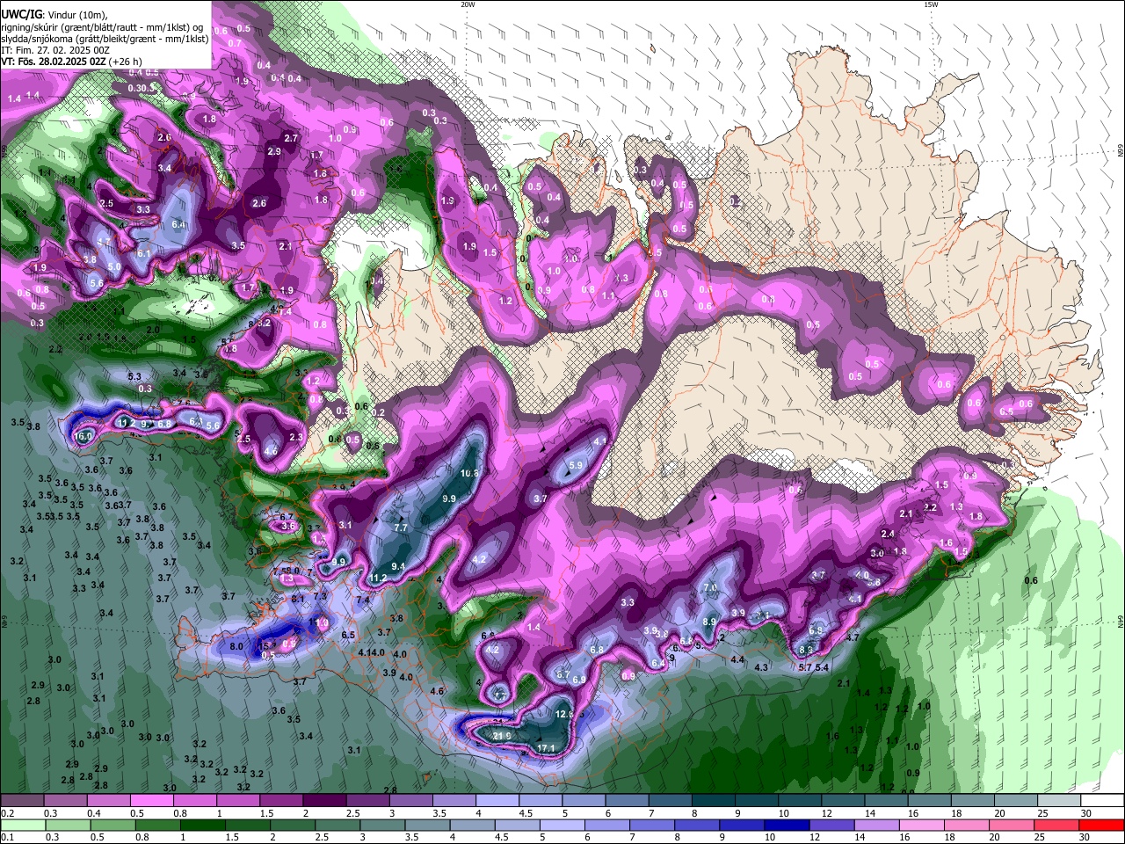Click the 5.0 value in the northwest
This screenshot has height=844, width=1125.
pyautogui.click(x=114, y=266)
